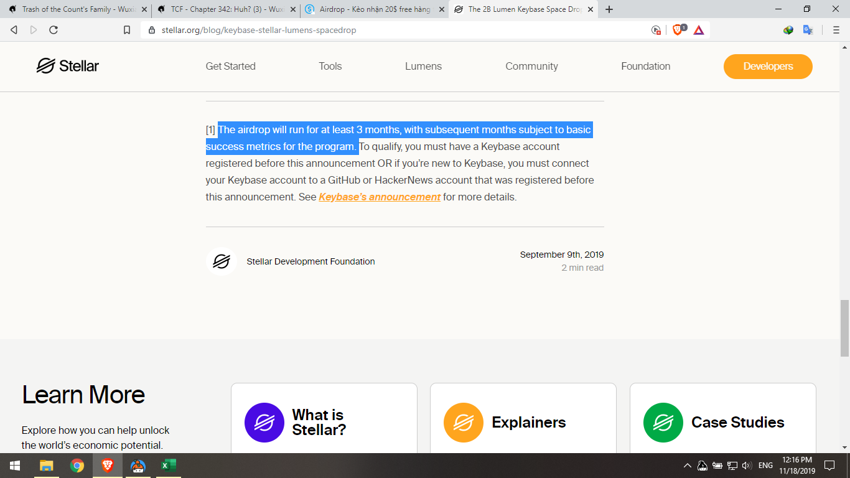This screenshot has width=850, height=478.
Task: Open the Brave Shields lion icon
Action: click(678, 29)
